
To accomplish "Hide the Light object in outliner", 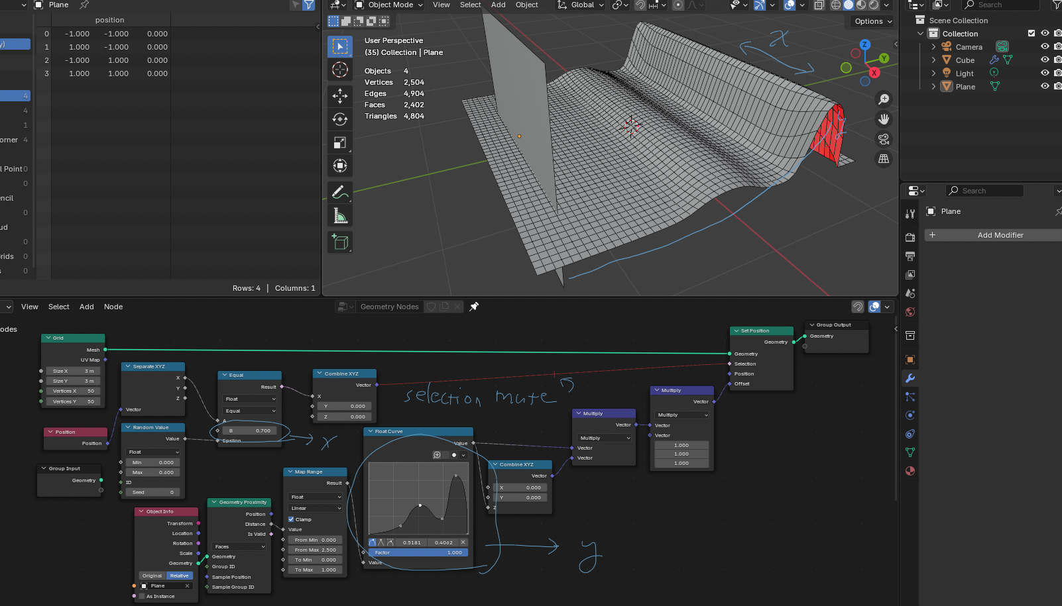I will point(1045,73).
